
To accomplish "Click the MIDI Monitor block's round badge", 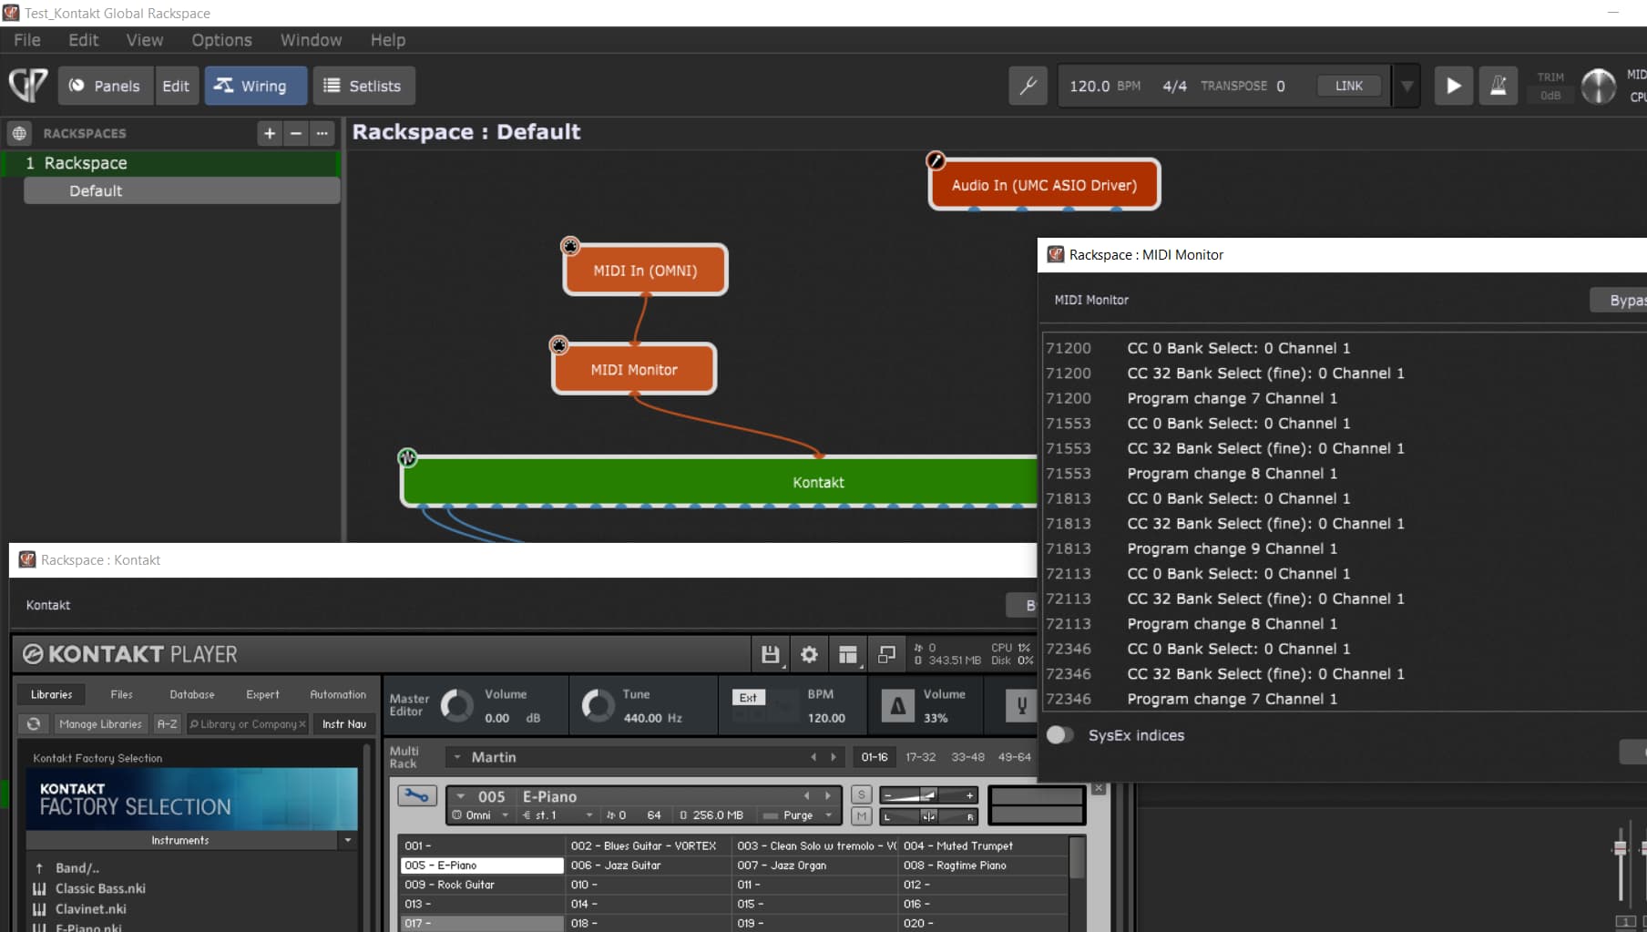I will [x=558, y=345].
